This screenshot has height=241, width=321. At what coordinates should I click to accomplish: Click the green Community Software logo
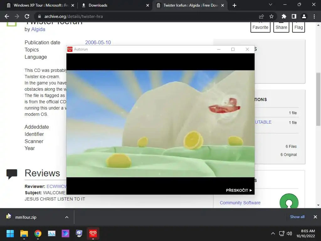pos(289,201)
